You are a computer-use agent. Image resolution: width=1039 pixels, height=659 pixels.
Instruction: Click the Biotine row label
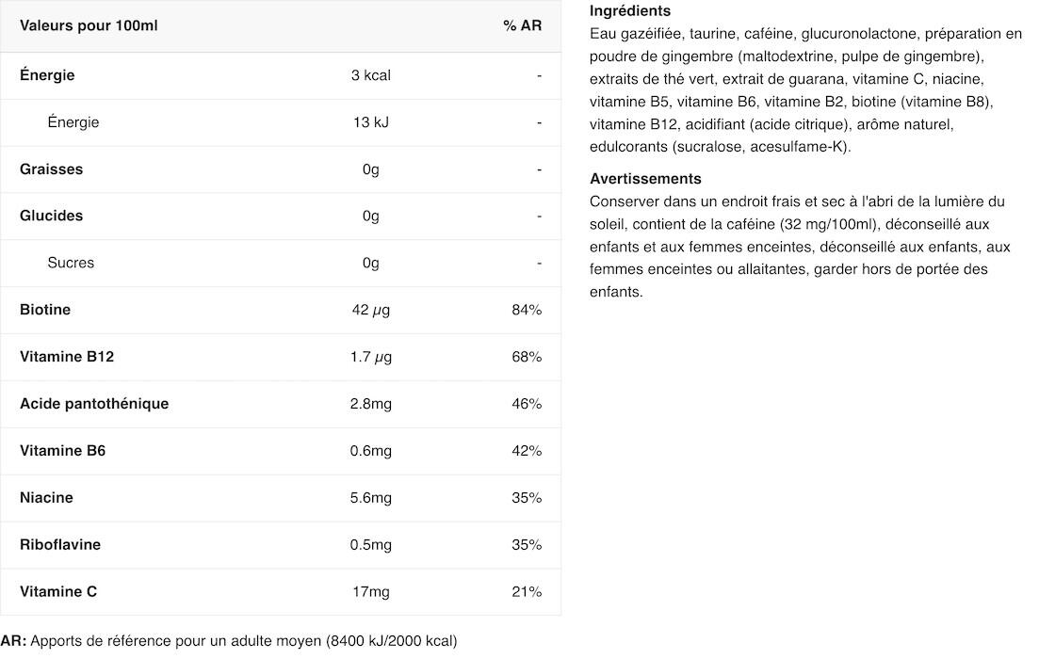(x=45, y=310)
